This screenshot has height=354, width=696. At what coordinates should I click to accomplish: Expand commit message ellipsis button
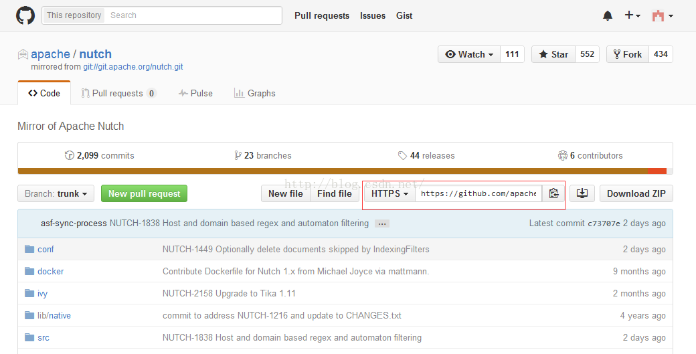pyautogui.click(x=381, y=224)
